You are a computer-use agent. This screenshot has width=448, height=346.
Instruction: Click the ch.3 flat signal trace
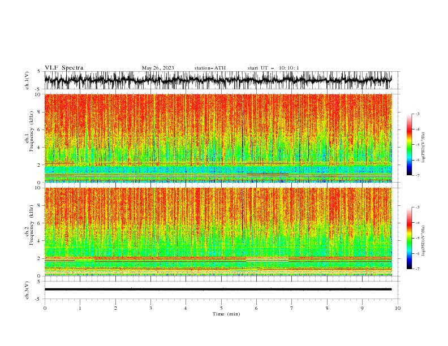click(x=218, y=289)
